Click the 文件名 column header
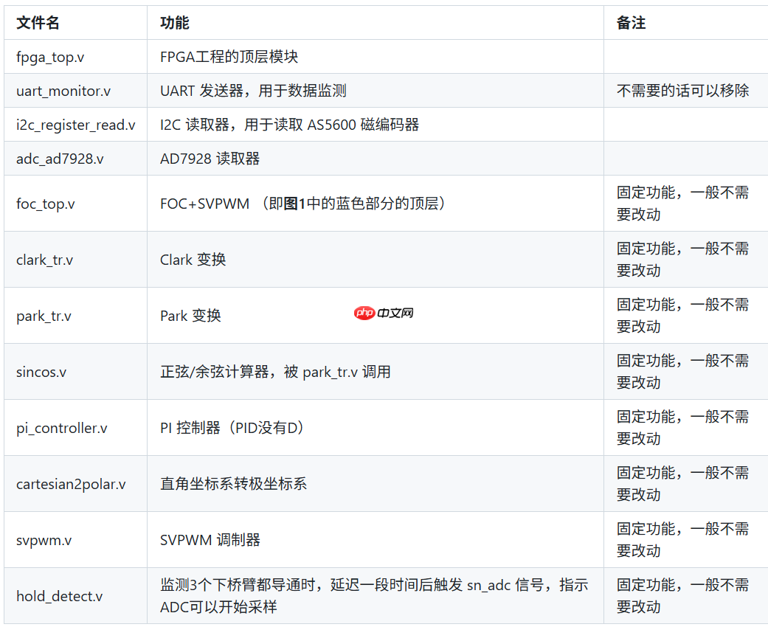The width and height of the screenshot is (768, 627). click(34, 23)
